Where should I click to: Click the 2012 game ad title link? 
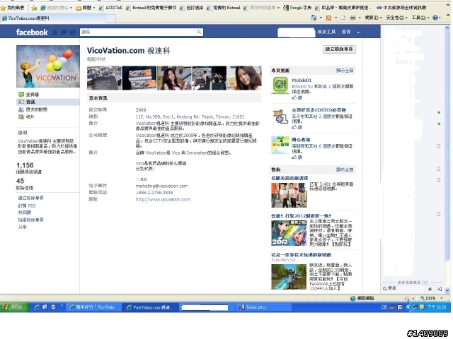pos(301,215)
